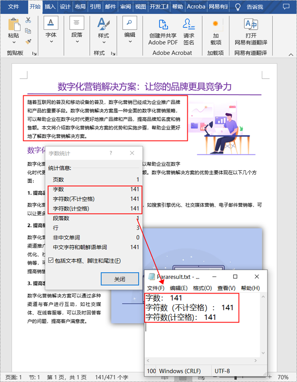Open the comments icon in title bar
Image resolution: width=297 pixels, height=382 pixels.
286,6
